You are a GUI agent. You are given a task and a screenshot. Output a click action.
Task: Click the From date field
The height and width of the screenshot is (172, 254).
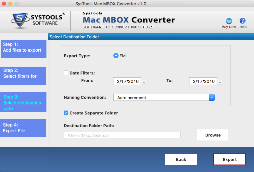coord(127,81)
